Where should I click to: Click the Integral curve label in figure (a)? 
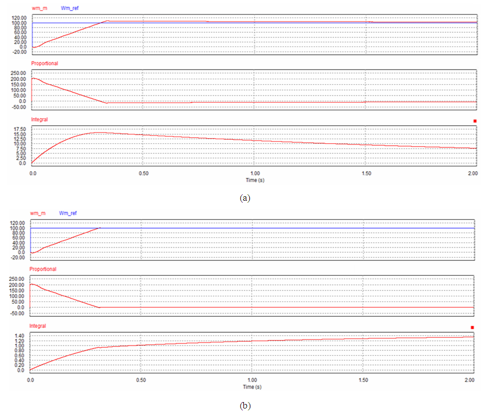coord(40,120)
